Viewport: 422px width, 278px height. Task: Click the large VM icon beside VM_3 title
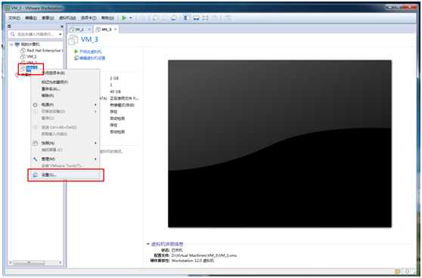click(x=73, y=40)
